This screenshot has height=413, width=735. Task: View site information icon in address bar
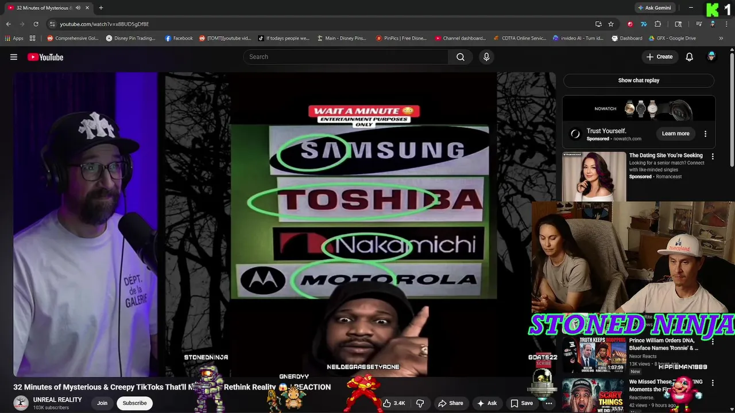(52, 24)
